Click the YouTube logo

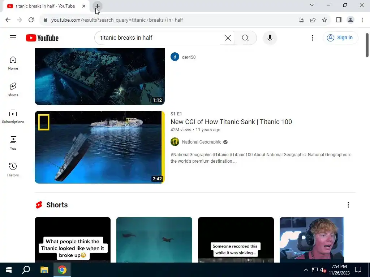coord(42,38)
